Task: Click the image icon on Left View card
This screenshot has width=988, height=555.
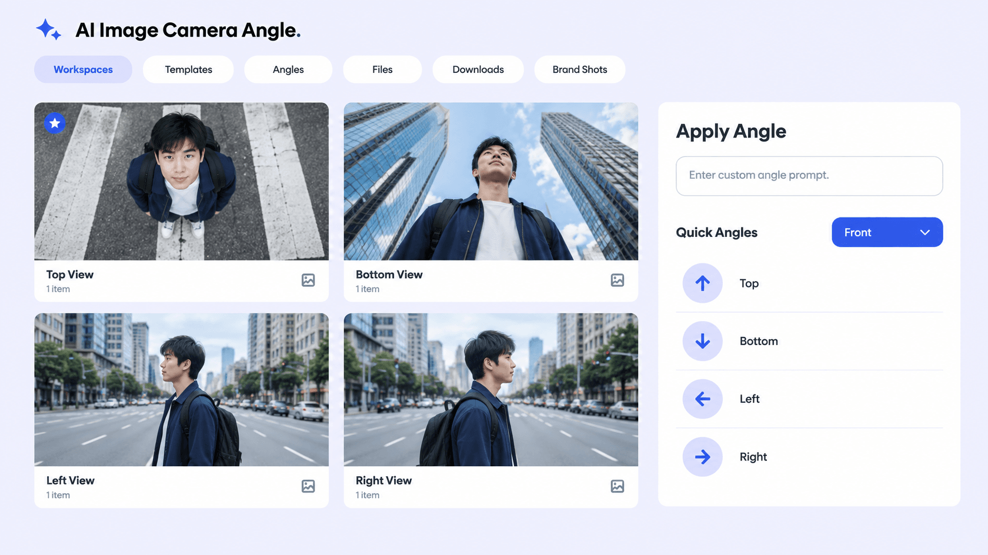Action: (308, 486)
